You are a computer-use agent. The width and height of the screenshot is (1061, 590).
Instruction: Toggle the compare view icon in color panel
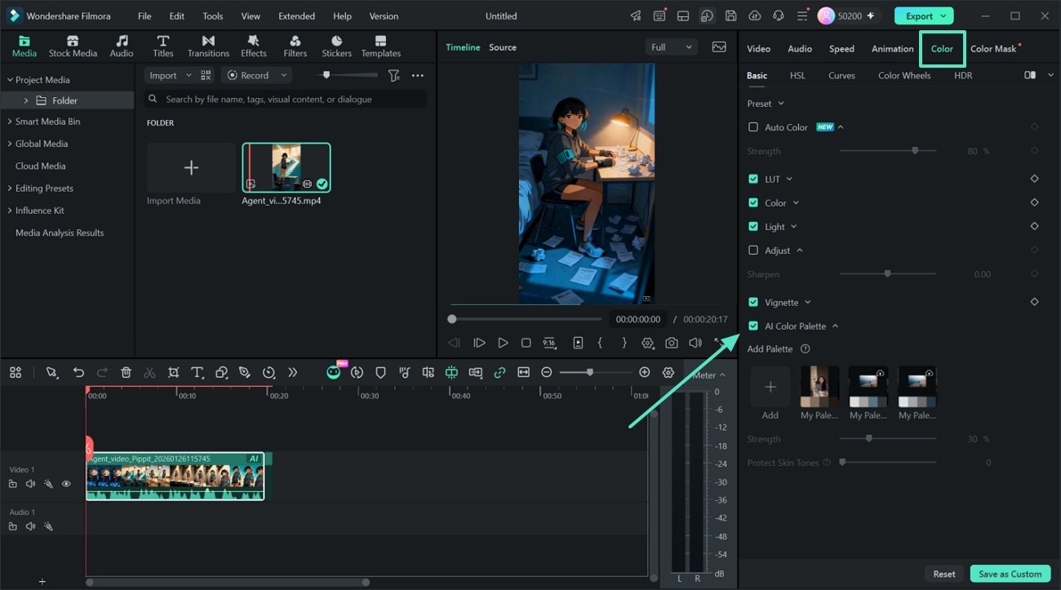click(x=1030, y=75)
